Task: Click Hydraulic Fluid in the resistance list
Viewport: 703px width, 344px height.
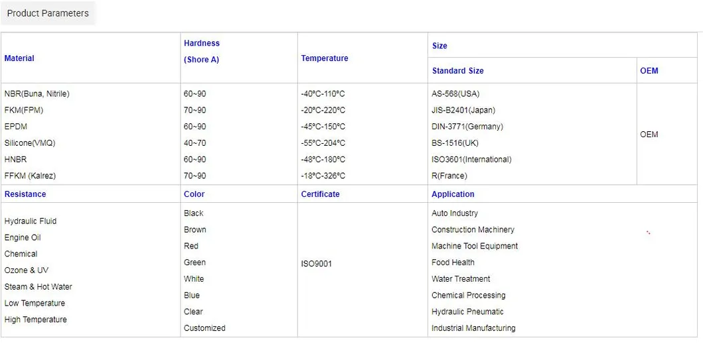Action: click(x=31, y=221)
